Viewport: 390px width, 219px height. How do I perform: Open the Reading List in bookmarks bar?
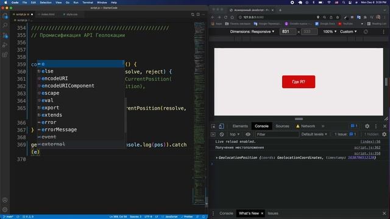click(377, 24)
